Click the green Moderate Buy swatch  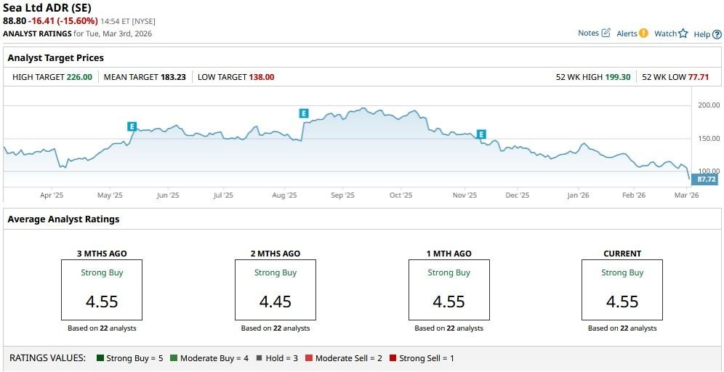[174, 357]
